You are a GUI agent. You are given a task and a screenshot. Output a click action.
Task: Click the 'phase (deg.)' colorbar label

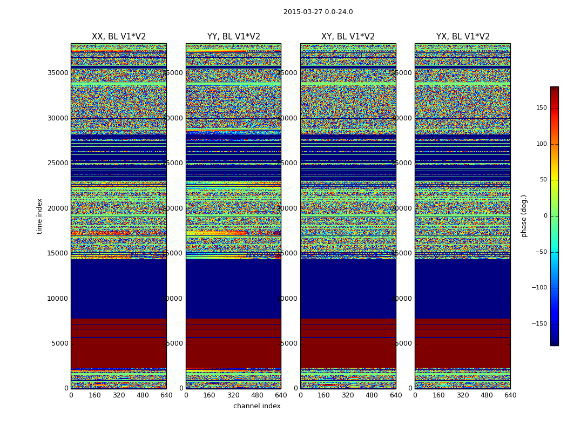pos(524,216)
